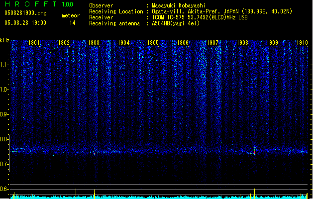313x199 pixels.
Task: Click the red meteor echo near 1908
Action: coord(254,152)
